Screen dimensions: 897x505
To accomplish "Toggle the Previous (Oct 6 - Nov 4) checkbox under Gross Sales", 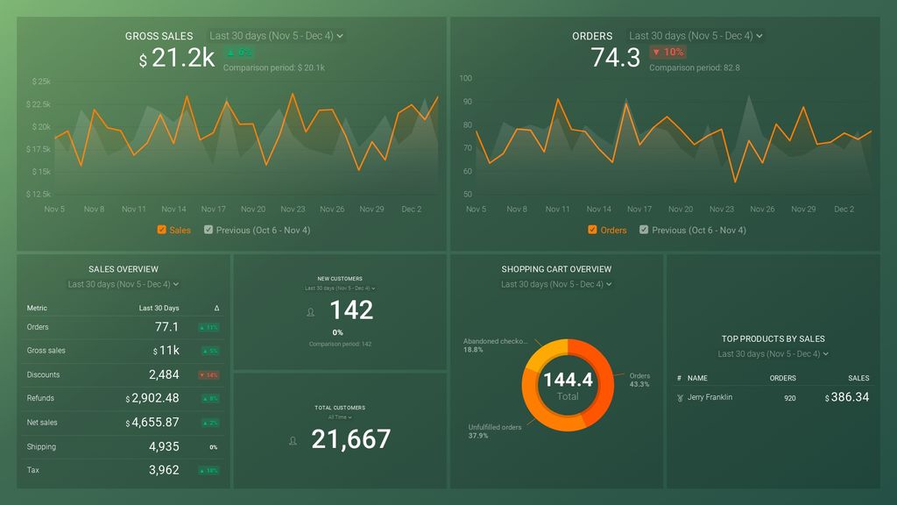I will pos(208,230).
